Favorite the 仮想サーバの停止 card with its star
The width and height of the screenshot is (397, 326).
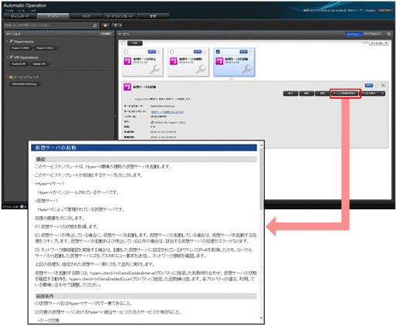pyautogui.click(x=158, y=52)
